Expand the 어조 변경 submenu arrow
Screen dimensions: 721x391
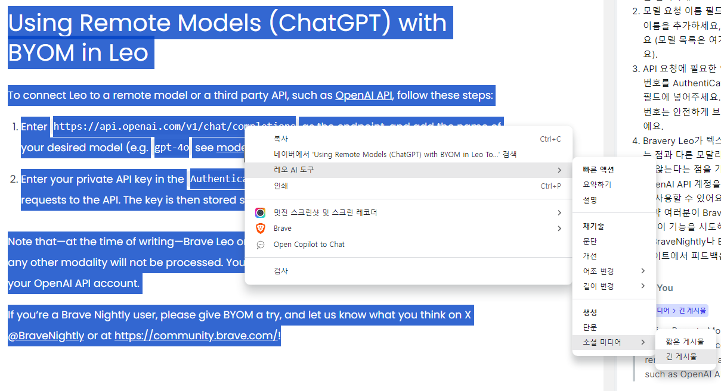[x=643, y=271]
